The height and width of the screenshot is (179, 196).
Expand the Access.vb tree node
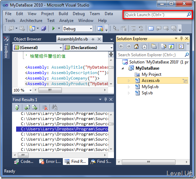[x=129, y=81]
